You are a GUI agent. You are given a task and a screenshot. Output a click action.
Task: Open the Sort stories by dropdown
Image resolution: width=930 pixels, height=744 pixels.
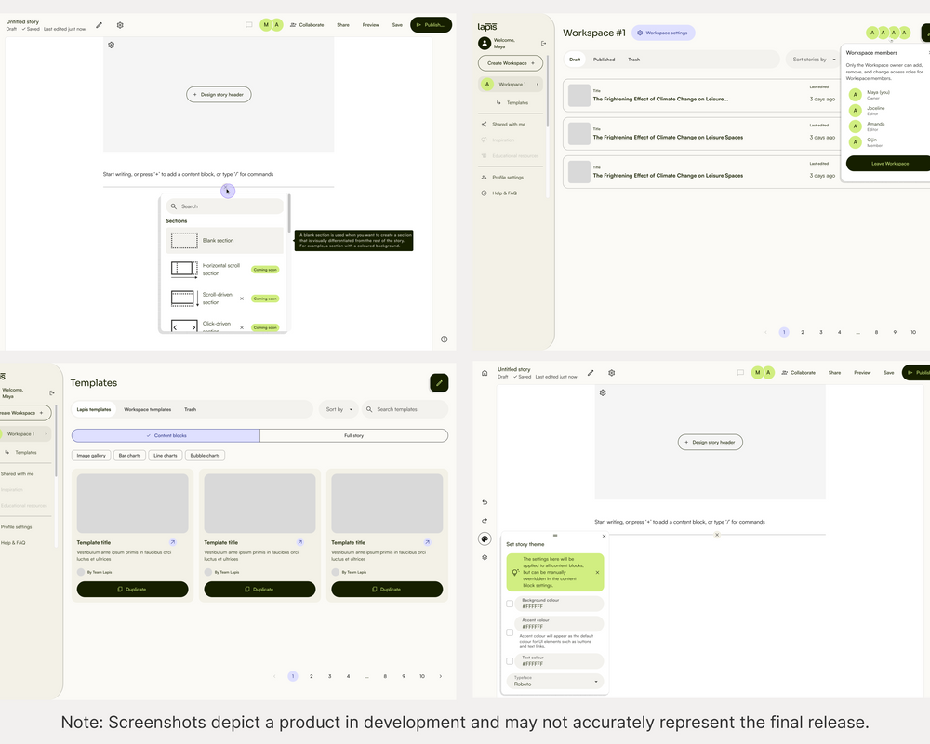click(x=814, y=59)
